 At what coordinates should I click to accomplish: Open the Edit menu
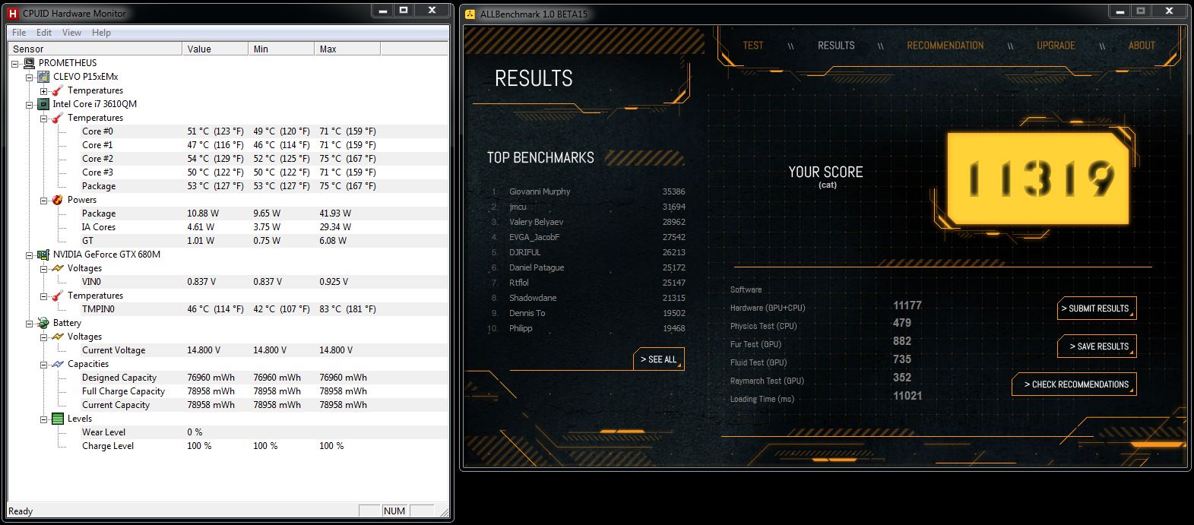click(44, 33)
